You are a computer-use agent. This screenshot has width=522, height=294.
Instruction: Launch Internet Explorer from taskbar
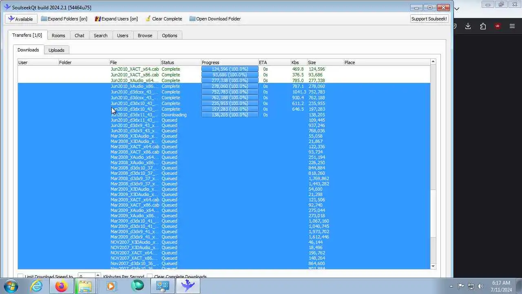click(x=37, y=286)
